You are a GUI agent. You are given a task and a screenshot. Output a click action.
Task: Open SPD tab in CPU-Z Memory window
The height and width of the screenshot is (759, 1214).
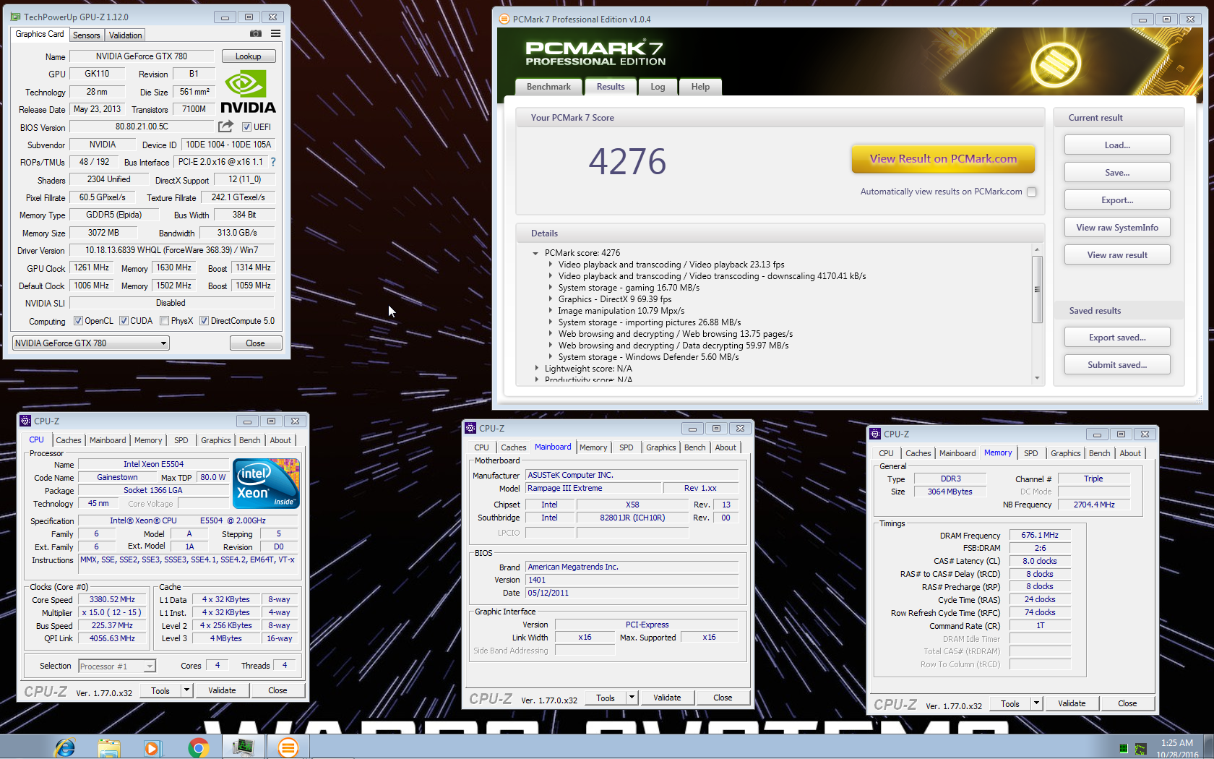tap(1031, 453)
